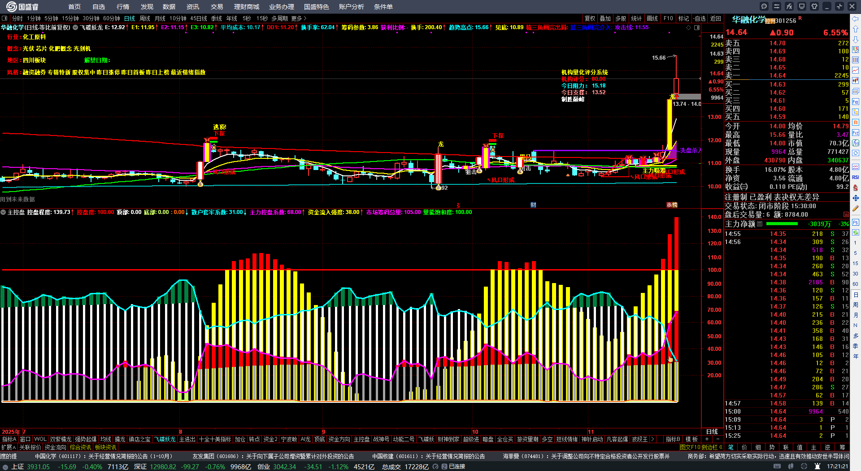Open the fx formula manager icon
The width and height of the screenshot is (861, 471).
[789, 6]
